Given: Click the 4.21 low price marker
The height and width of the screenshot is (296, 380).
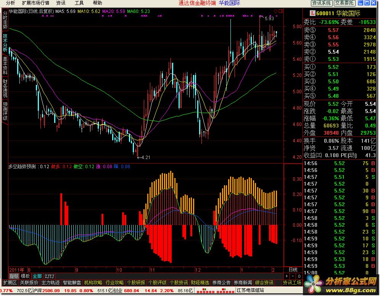Looking at the screenshot, I should pyautogui.click(x=146, y=158).
